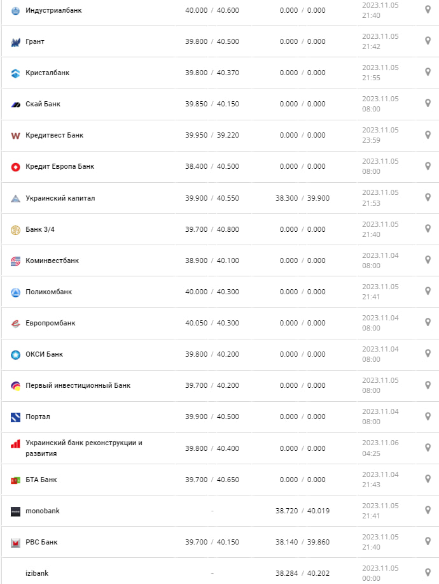Select Европромбанк bank name

click(x=50, y=323)
